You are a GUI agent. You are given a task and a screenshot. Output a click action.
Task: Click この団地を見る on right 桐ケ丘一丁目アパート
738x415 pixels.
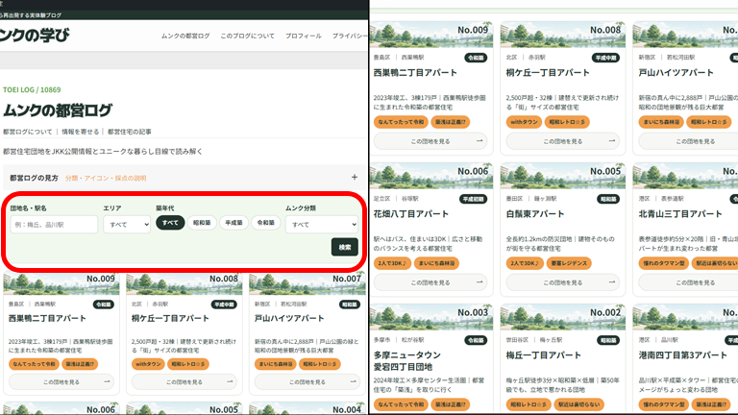(563, 141)
